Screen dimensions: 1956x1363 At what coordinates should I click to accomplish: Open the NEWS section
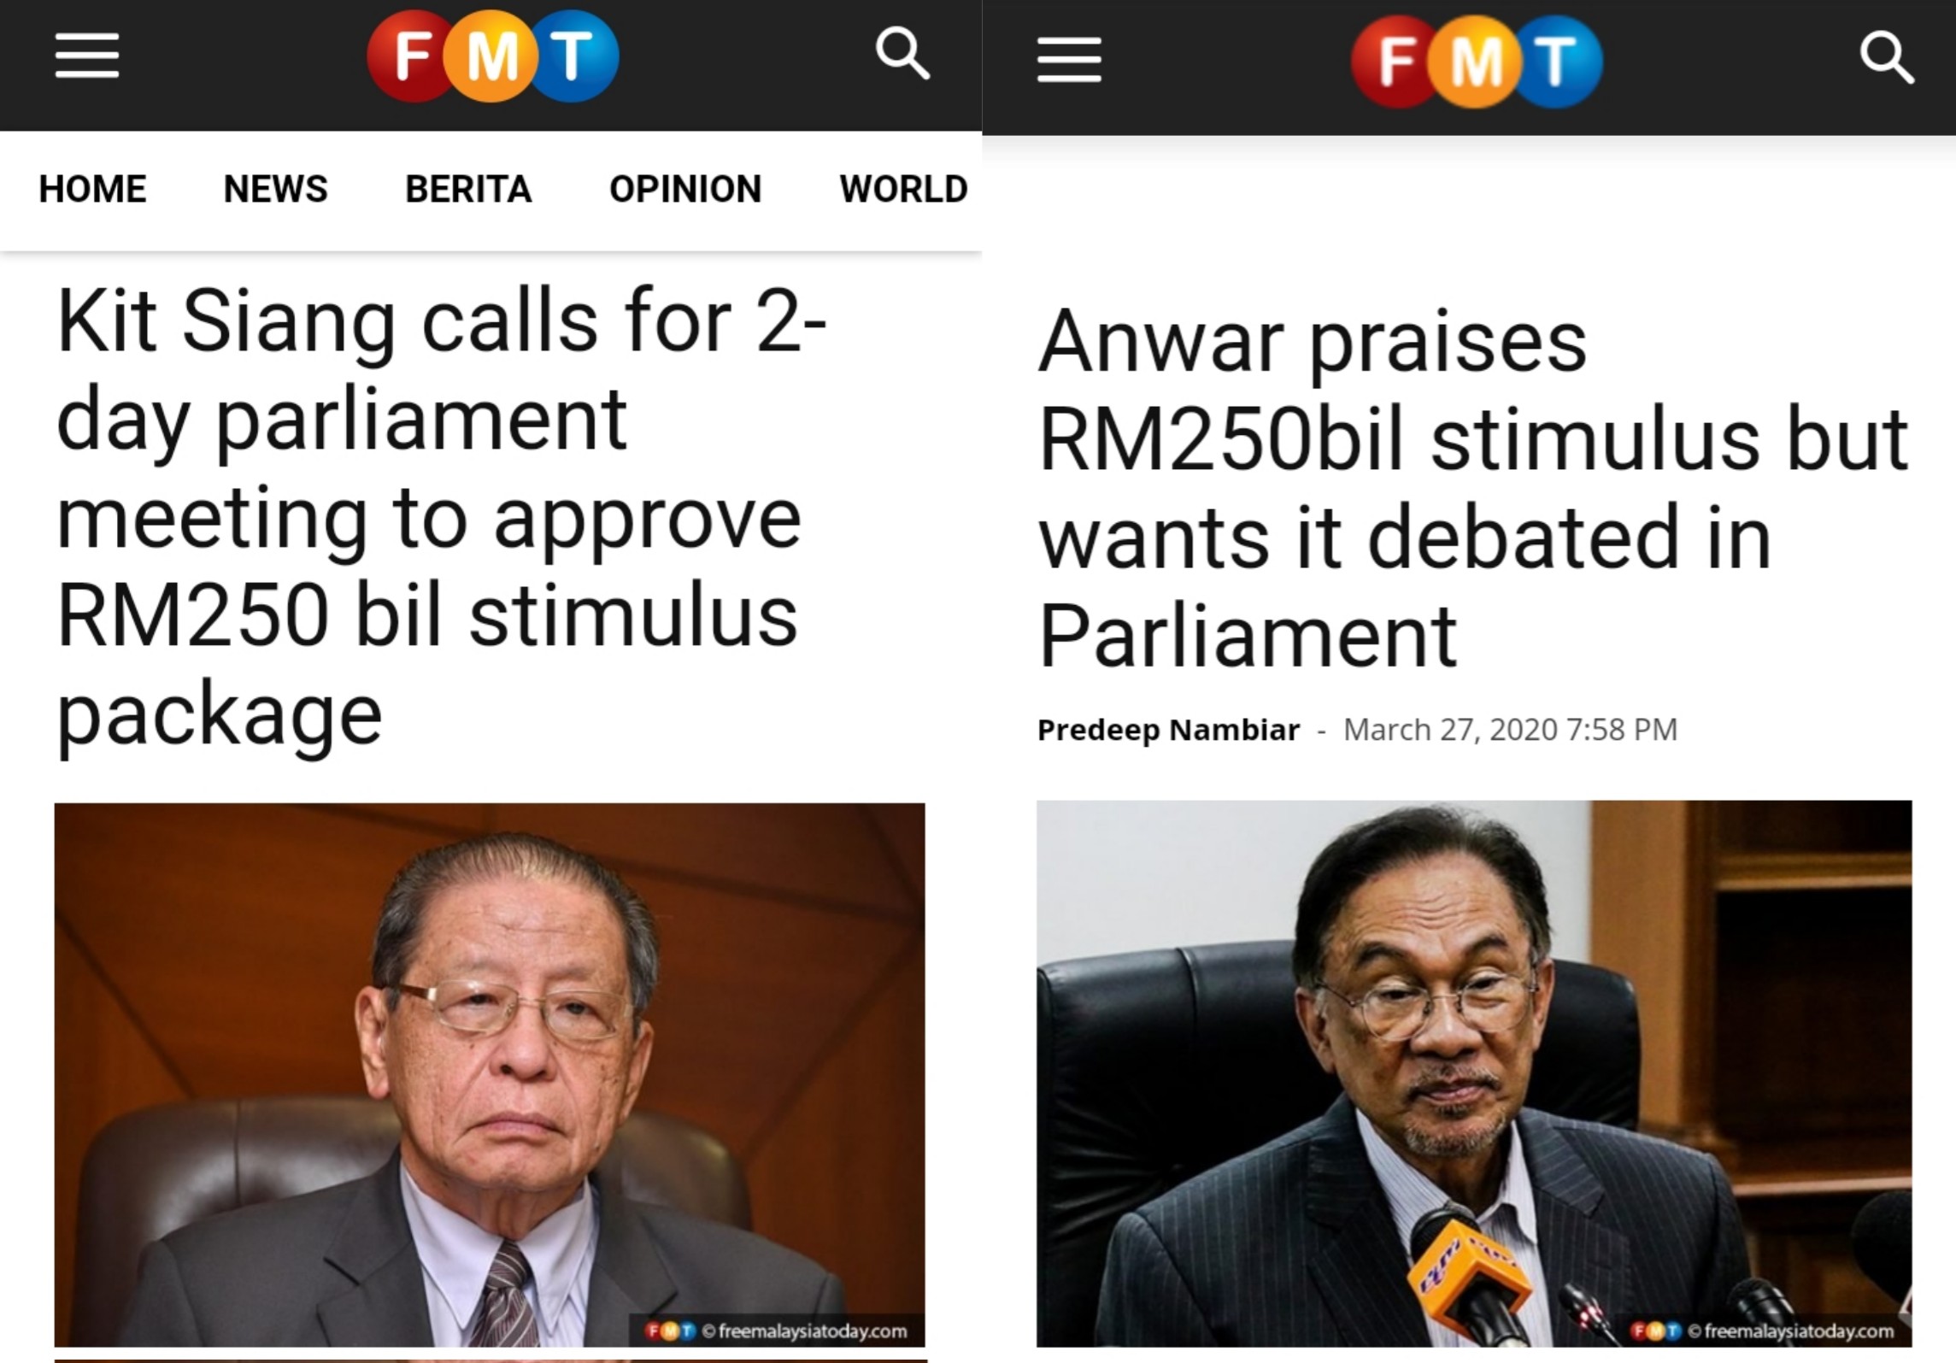(x=275, y=189)
